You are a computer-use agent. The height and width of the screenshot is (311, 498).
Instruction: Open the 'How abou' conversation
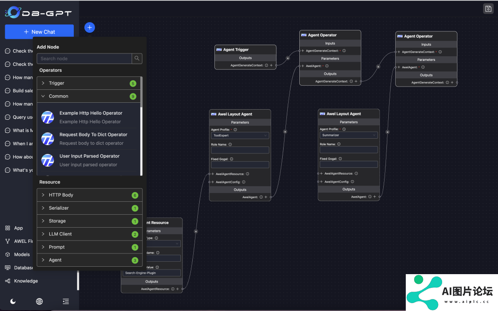(19, 157)
